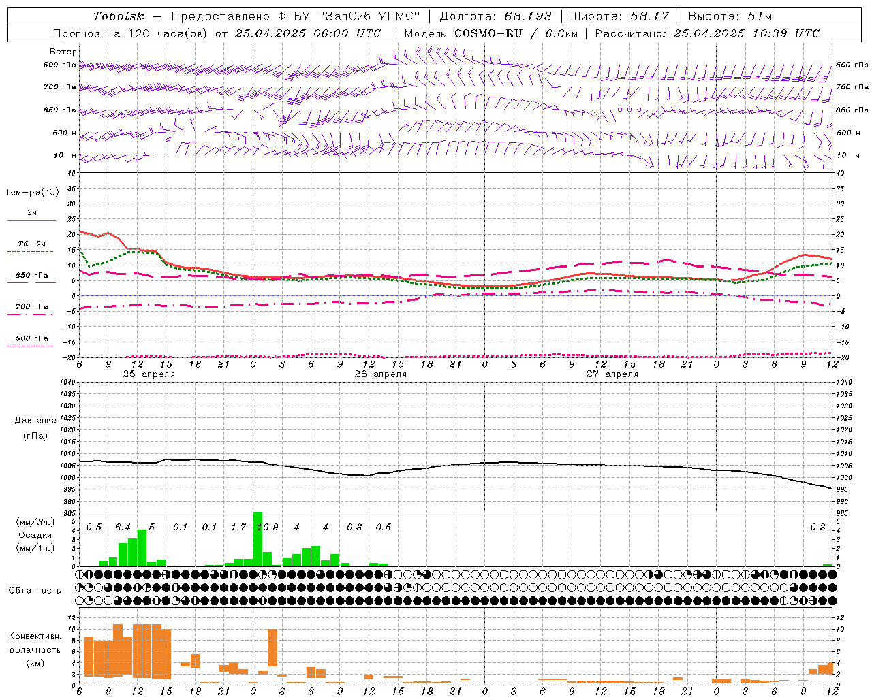Click the Осадки label
Image resolution: width=872 pixels, height=697 pixels.
click(x=35, y=536)
